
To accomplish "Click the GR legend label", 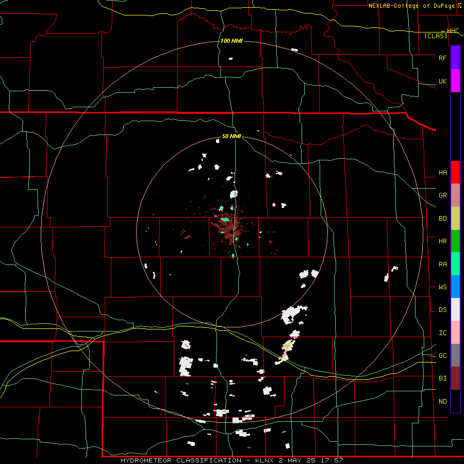I will pos(442,195).
